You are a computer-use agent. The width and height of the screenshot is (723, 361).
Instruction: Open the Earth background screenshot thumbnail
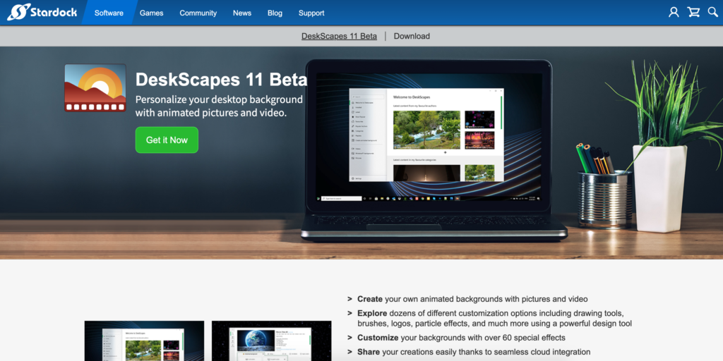272,341
